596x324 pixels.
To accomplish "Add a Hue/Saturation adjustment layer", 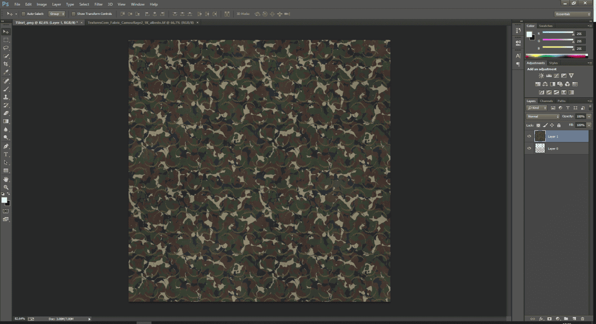I will (x=538, y=84).
